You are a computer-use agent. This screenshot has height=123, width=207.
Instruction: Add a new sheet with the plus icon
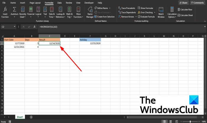pos(31,117)
